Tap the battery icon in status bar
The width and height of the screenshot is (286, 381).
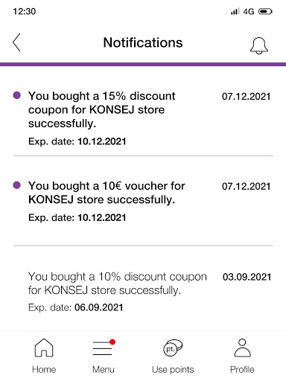point(265,11)
